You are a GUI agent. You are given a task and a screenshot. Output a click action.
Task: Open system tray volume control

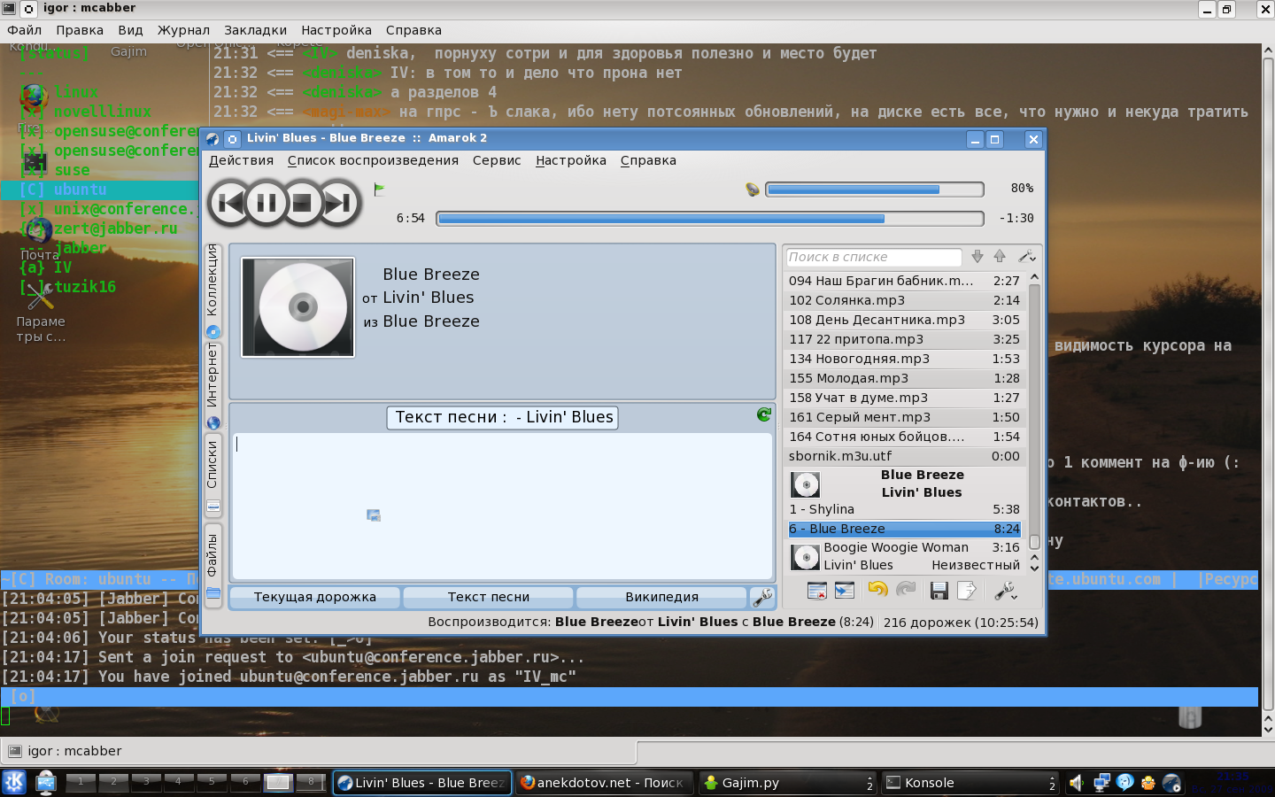click(x=1077, y=783)
